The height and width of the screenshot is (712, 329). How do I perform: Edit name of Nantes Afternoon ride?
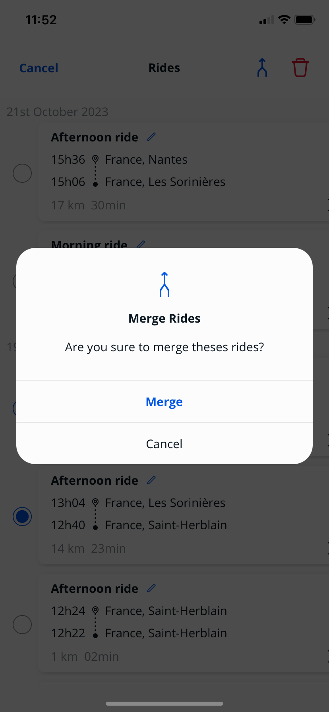pyautogui.click(x=151, y=137)
